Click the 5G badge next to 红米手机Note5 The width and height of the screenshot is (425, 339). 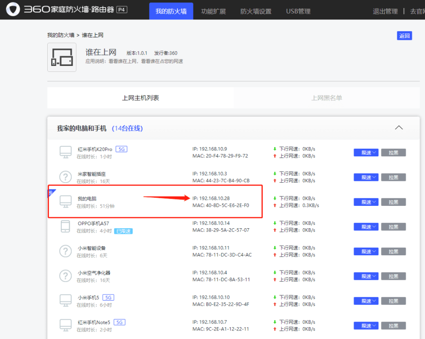(119, 322)
